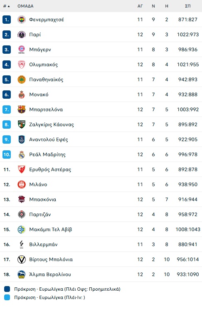Open the Maccabi Tel Aviv star logo
202x309 pixels.
click(22, 229)
